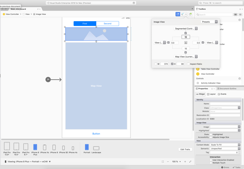Enable the Aspect Ratio checkbox
This screenshot has width=244, height=169.
pos(188,64)
